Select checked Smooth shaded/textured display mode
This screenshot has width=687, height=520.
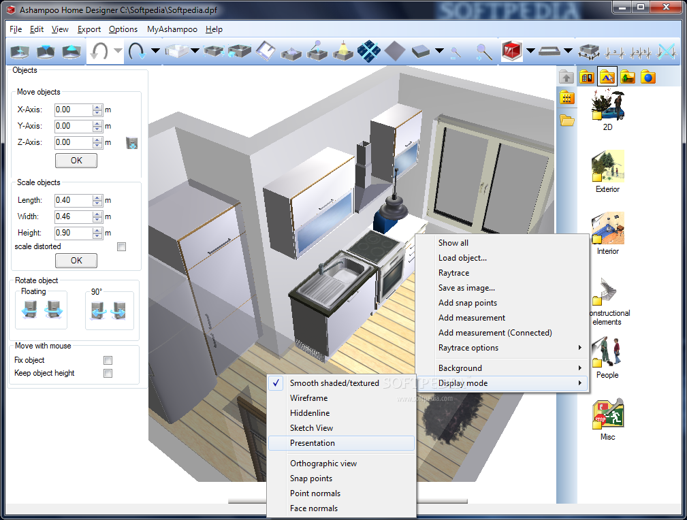pyautogui.click(x=341, y=383)
